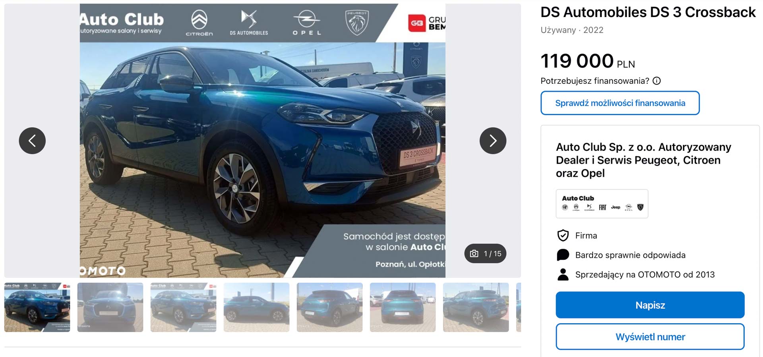Image resolution: width=763 pixels, height=357 pixels.
Task: Advance to the next gallery photo
Action: coord(493,141)
